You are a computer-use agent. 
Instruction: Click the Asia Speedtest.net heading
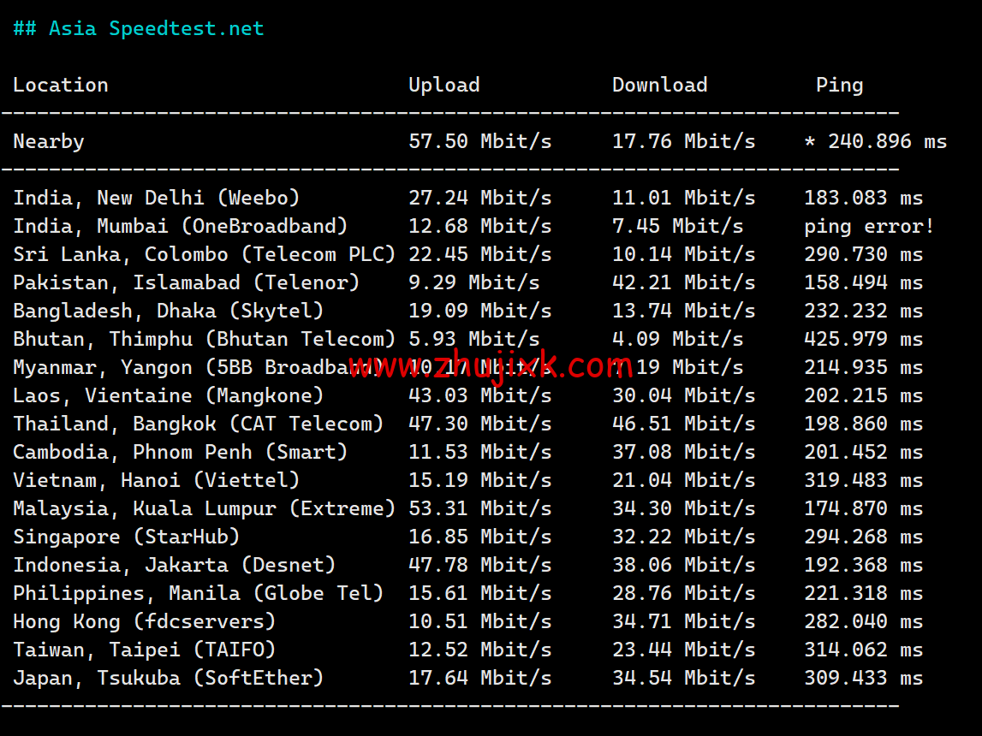[x=138, y=27]
